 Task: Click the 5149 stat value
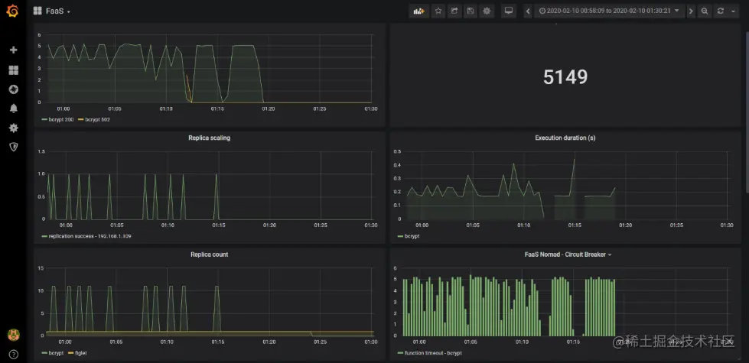point(565,77)
